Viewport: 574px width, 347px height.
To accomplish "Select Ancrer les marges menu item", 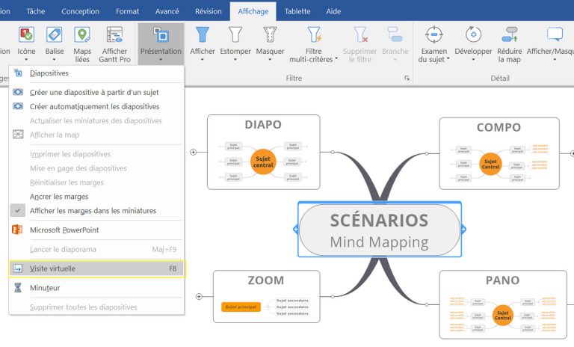I will pos(59,197).
